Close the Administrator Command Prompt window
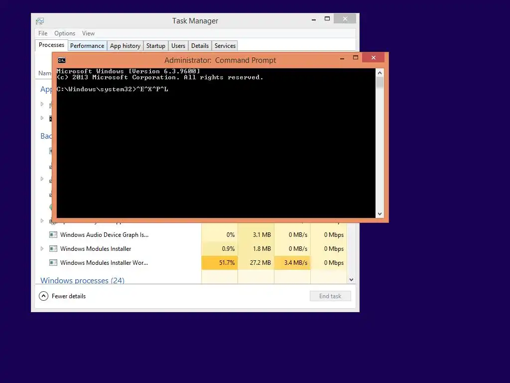510x383 pixels. [x=374, y=58]
